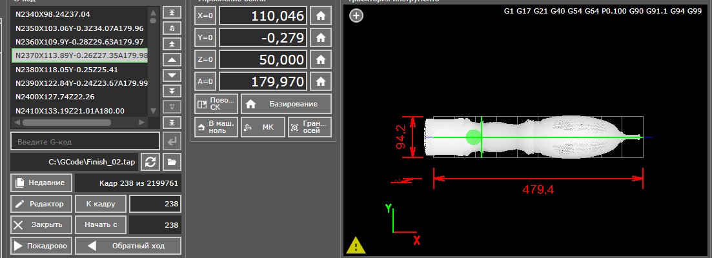Open the Недавние recent files list

(x=41, y=183)
